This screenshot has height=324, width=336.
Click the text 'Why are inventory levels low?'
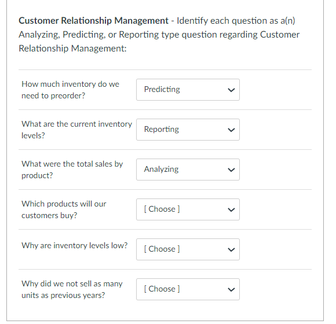click(75, 245)
